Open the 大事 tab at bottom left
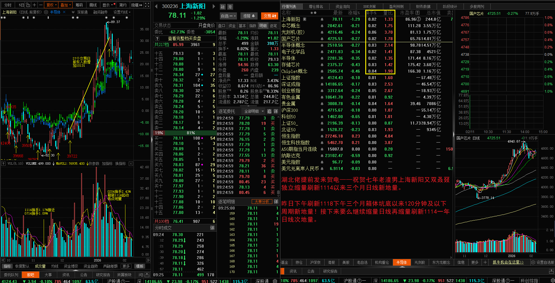This screenshot has height=283, width=555. coord(48,275)
